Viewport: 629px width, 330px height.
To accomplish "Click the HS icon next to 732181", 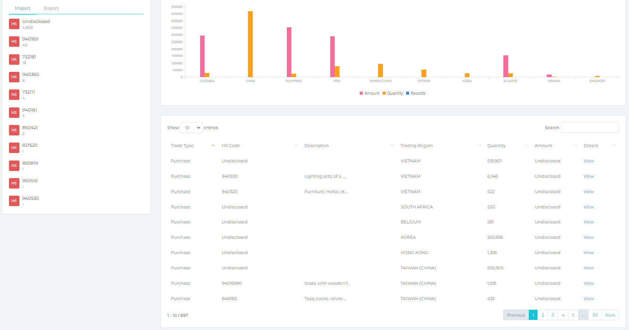I will click(x=14, y=59).
